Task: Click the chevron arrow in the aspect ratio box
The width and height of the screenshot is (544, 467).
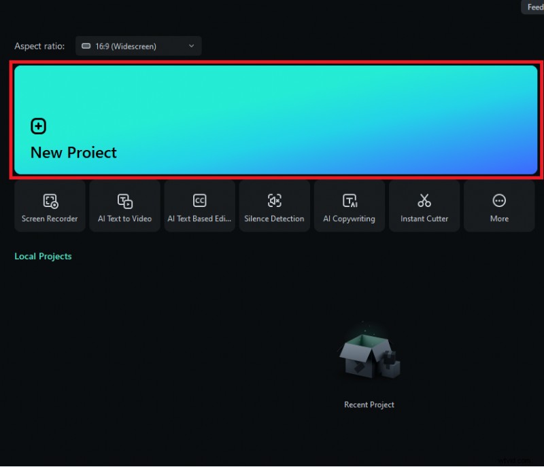Action: [191, 46]
